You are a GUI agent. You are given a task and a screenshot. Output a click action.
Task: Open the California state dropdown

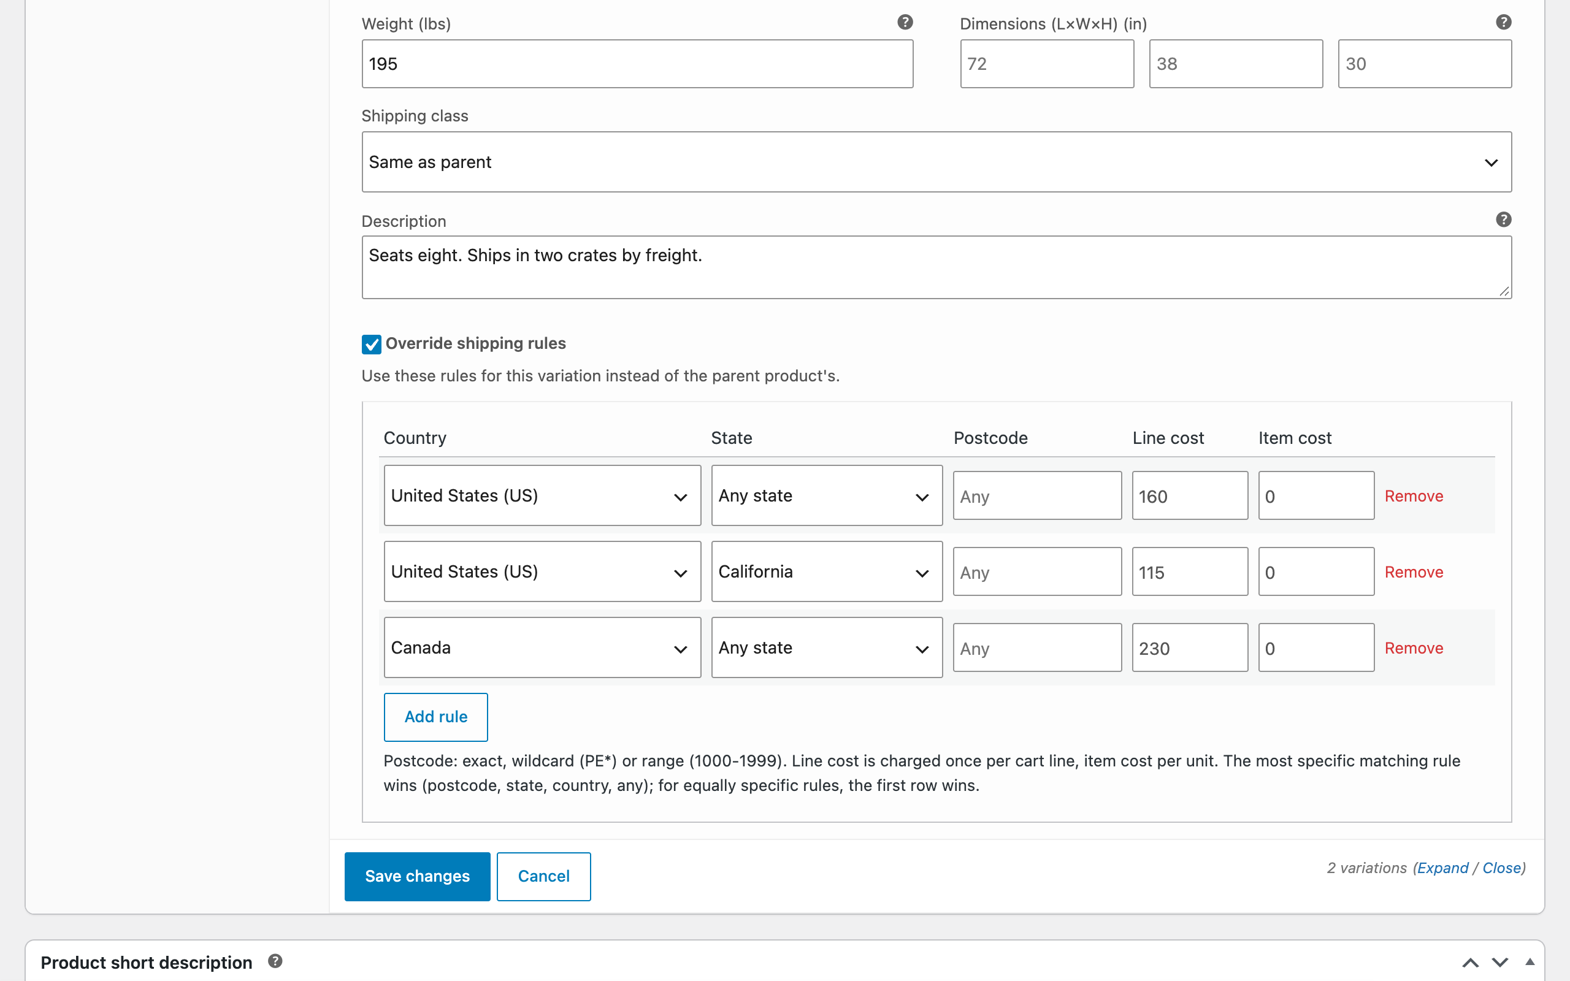click(x=827, y=571)
